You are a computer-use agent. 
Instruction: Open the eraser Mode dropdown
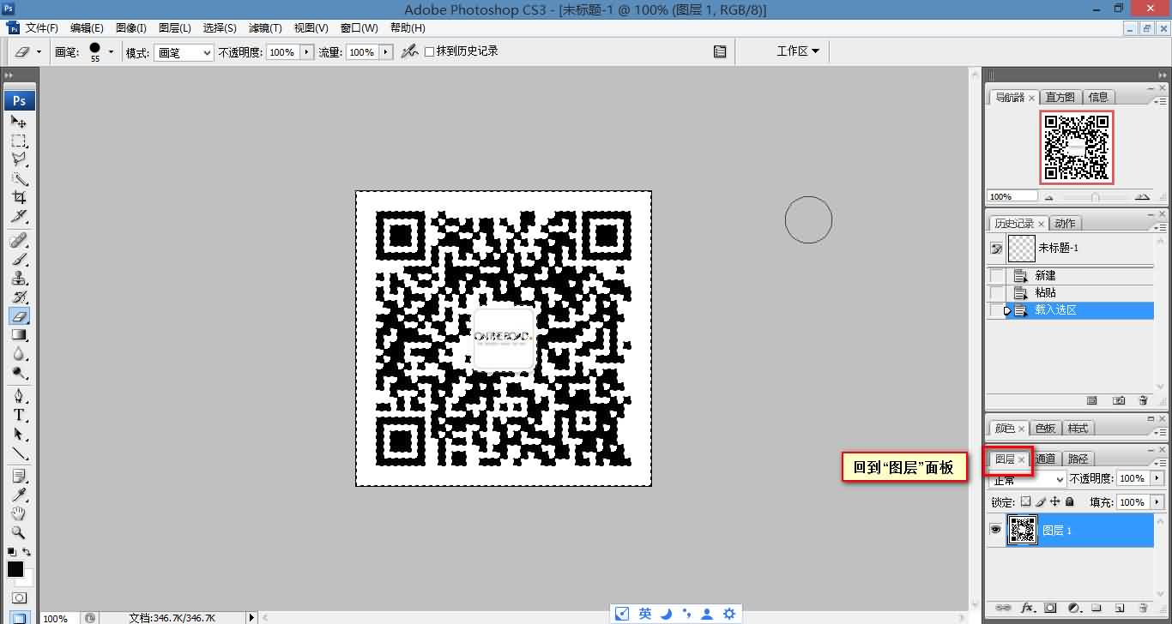point(184,52)
